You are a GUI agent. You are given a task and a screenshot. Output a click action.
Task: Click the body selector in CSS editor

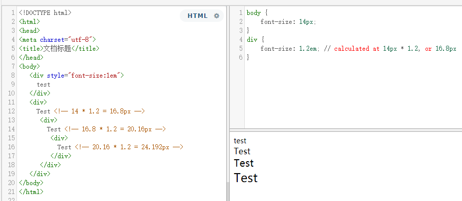point(254,12)
